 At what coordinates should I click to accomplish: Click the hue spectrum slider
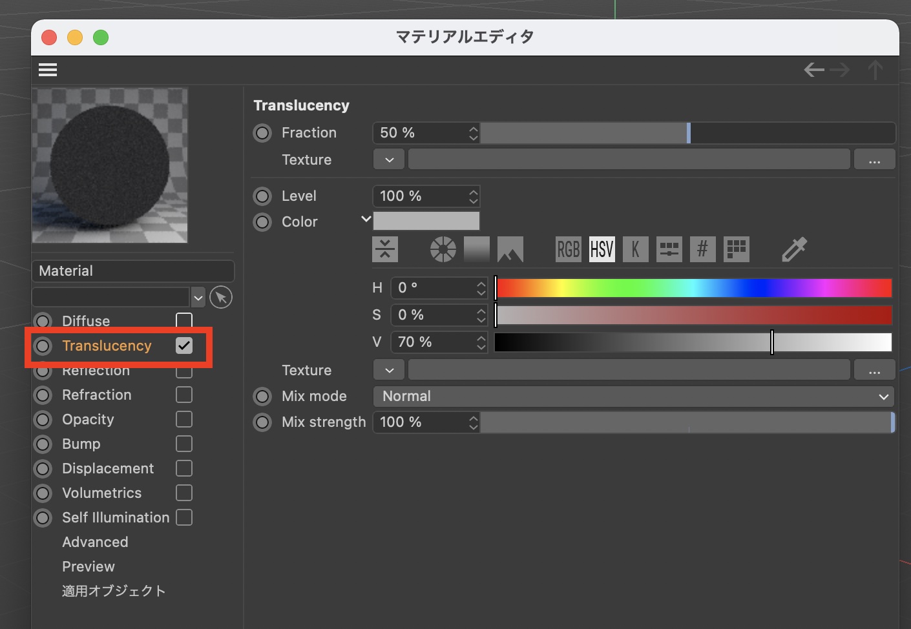[x=693, y=288]
